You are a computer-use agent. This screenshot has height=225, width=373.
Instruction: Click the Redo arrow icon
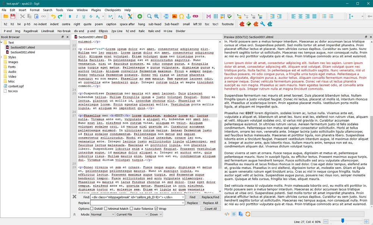pos(60,16)
